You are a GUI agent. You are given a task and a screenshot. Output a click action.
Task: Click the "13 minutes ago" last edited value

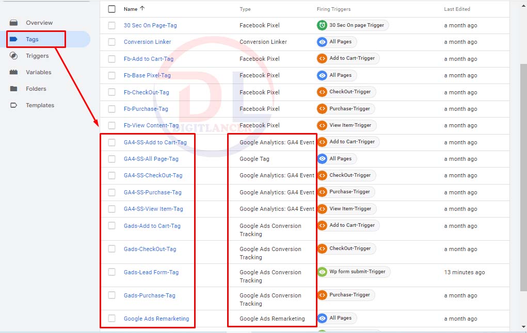pos(465,272)
